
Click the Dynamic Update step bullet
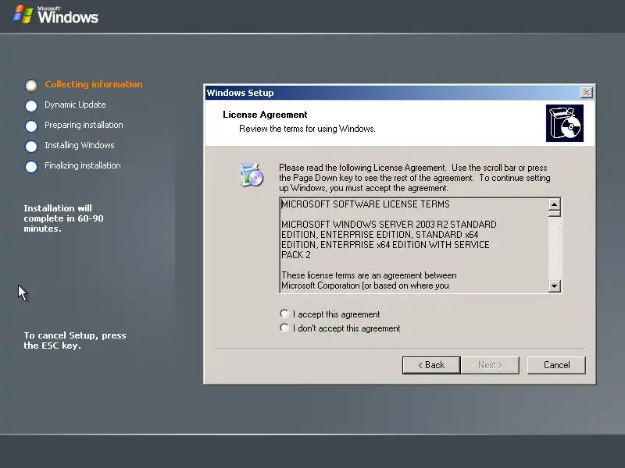pyautogui.click(x=31, y=105)
